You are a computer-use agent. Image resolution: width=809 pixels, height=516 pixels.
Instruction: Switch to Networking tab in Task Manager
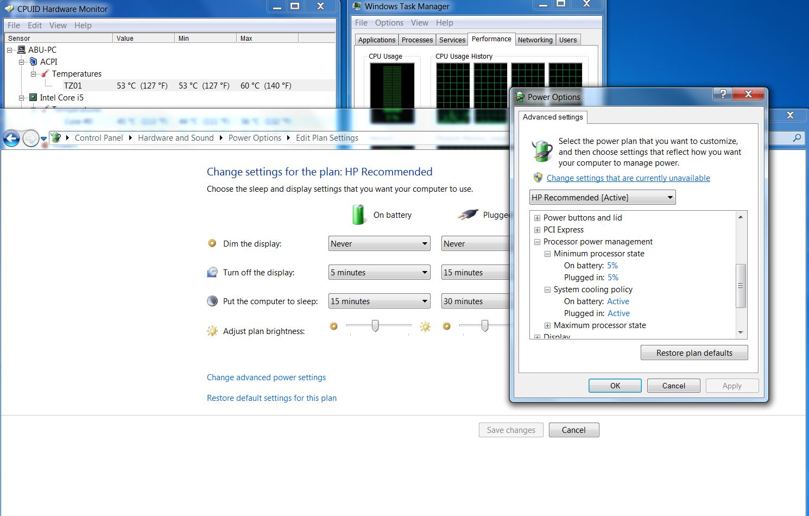click(535, 40)
